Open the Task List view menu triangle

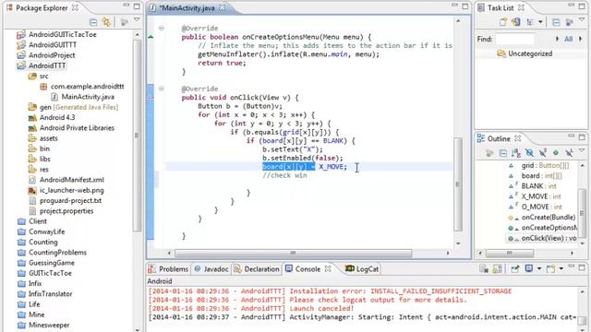coord(582,19)
